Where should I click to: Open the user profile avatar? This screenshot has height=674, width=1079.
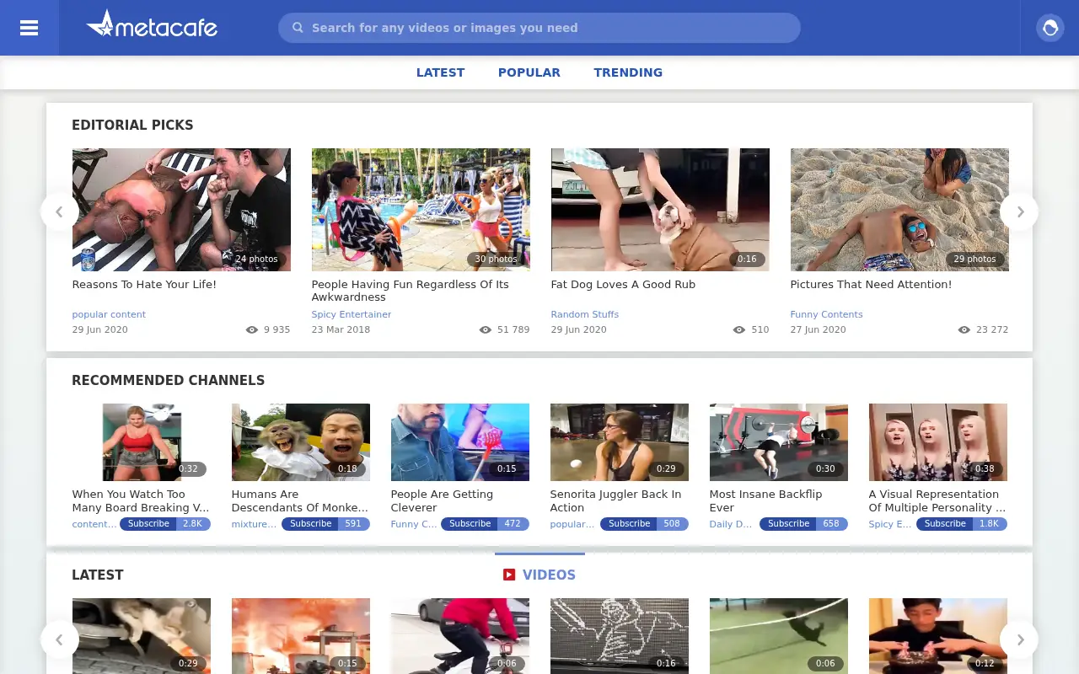click(x=1049, y=28)
